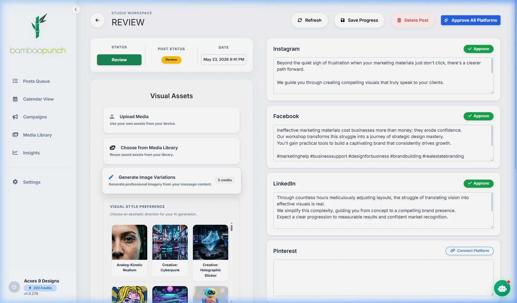Select Generate Image Variations card

pyautogui.click(x=171, y=181)
